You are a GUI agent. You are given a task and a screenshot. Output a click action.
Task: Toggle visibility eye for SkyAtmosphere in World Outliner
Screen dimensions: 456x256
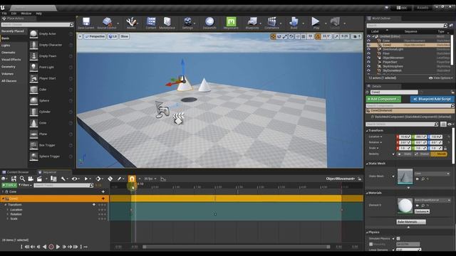369,66
